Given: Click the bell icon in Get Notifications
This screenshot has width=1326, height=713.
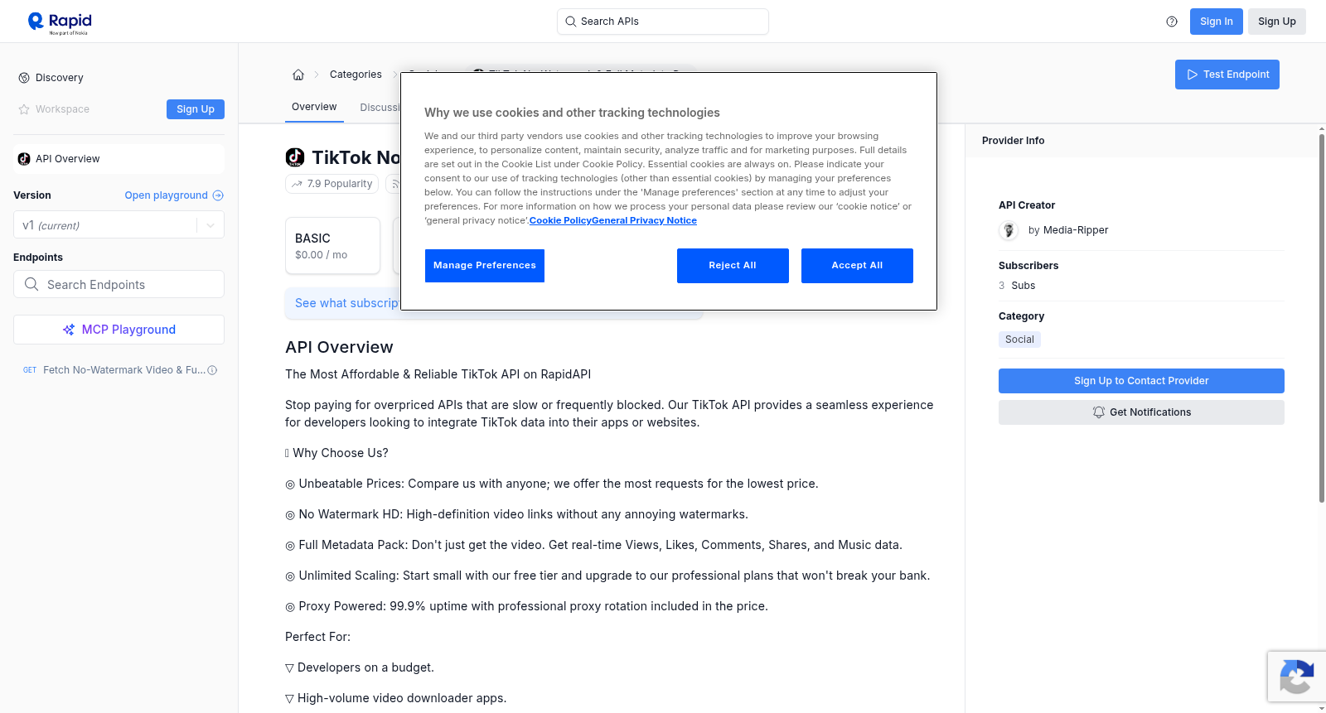Looking at the screenshot, I should [x=1099, y=412].
